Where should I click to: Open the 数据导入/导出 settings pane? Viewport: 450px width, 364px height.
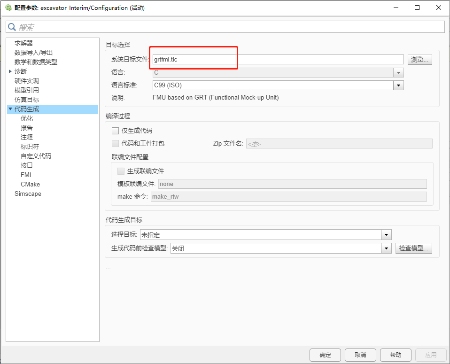click(x=31, y=52)
